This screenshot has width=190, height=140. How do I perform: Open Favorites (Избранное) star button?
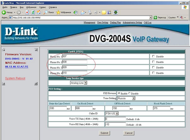pyautogui.click(x=64, y=13)
